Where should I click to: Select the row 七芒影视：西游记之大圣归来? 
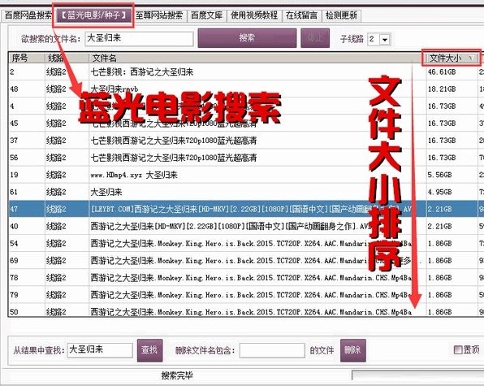coord(245,72)
